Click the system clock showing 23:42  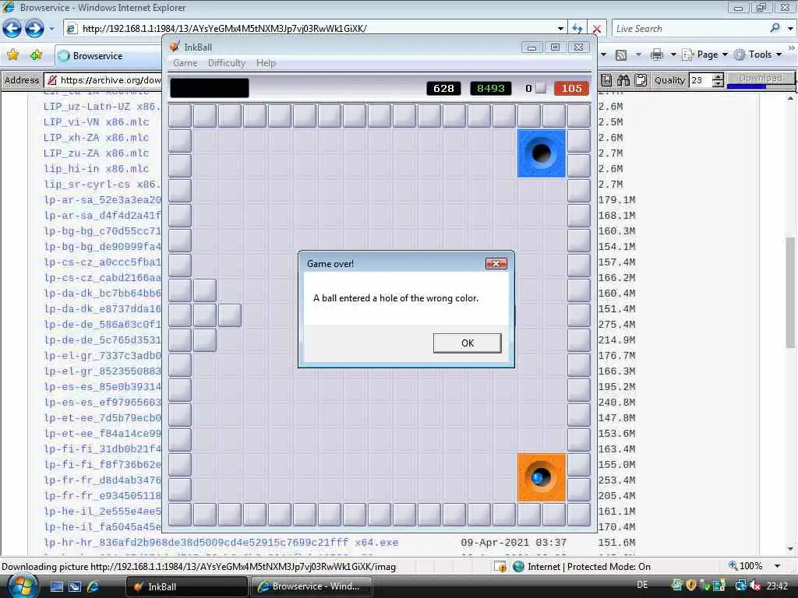click(x=777, y=586)
